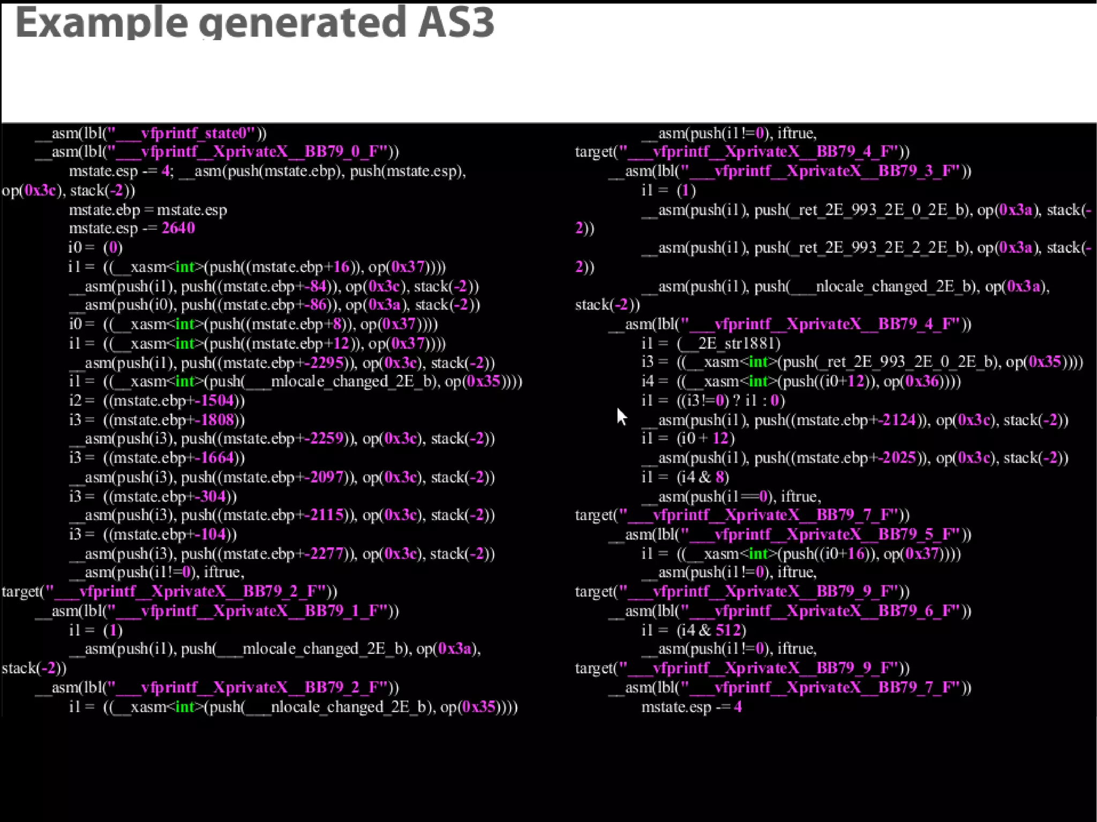Click the i3 assignment with offset -1664
1097x822 pixels.
156,458
